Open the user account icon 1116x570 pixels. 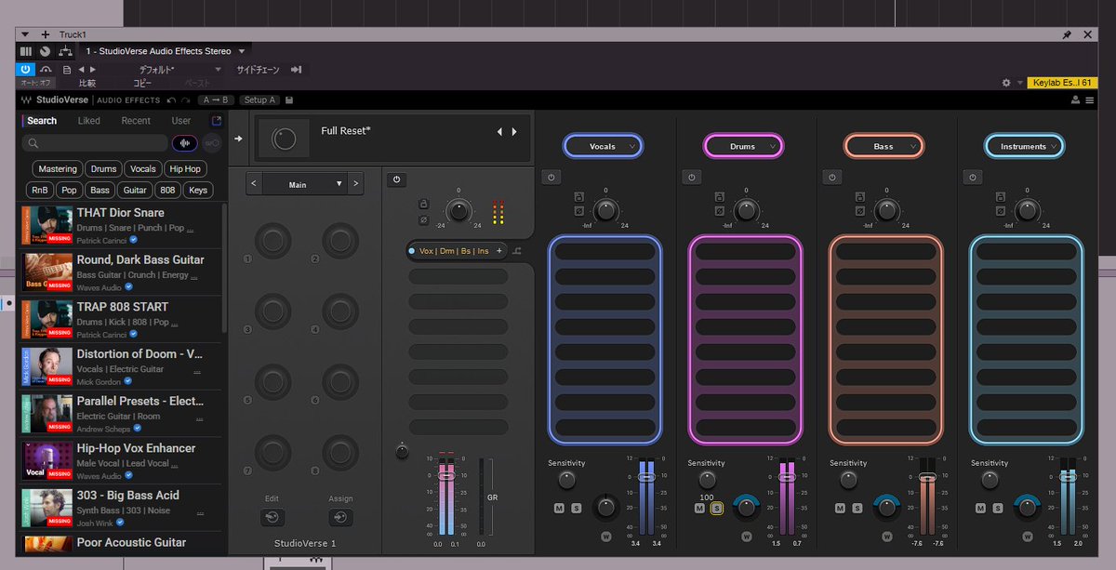click(x=1076, y=100)
